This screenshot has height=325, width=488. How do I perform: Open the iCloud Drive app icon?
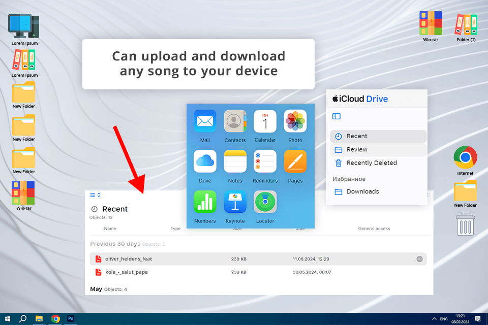pyautogui.click(x=205, y=161)
